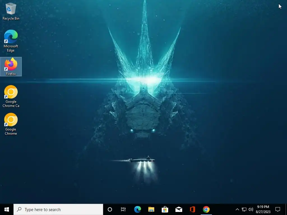
Task: Open the volume control tray icon
Action: pyautogui.click(x=251, y=209)
